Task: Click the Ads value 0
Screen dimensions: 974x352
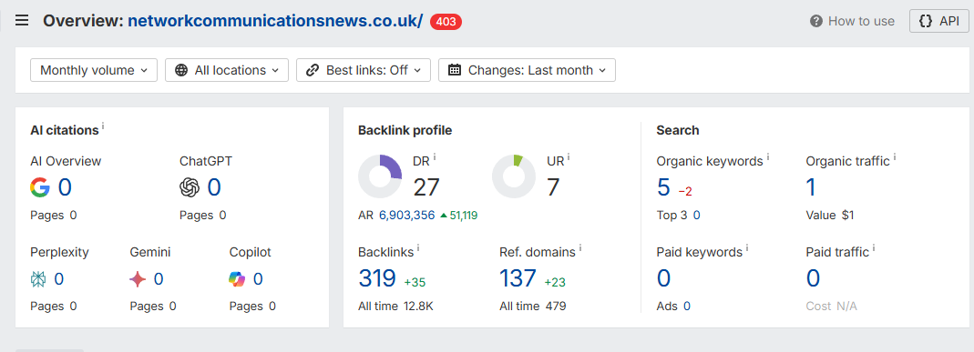Action: tap(686, 307)
